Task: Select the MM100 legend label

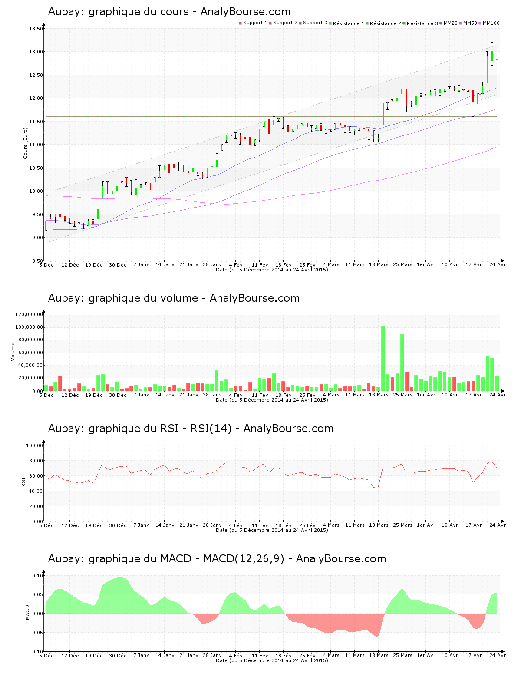Action: (491, 23)
